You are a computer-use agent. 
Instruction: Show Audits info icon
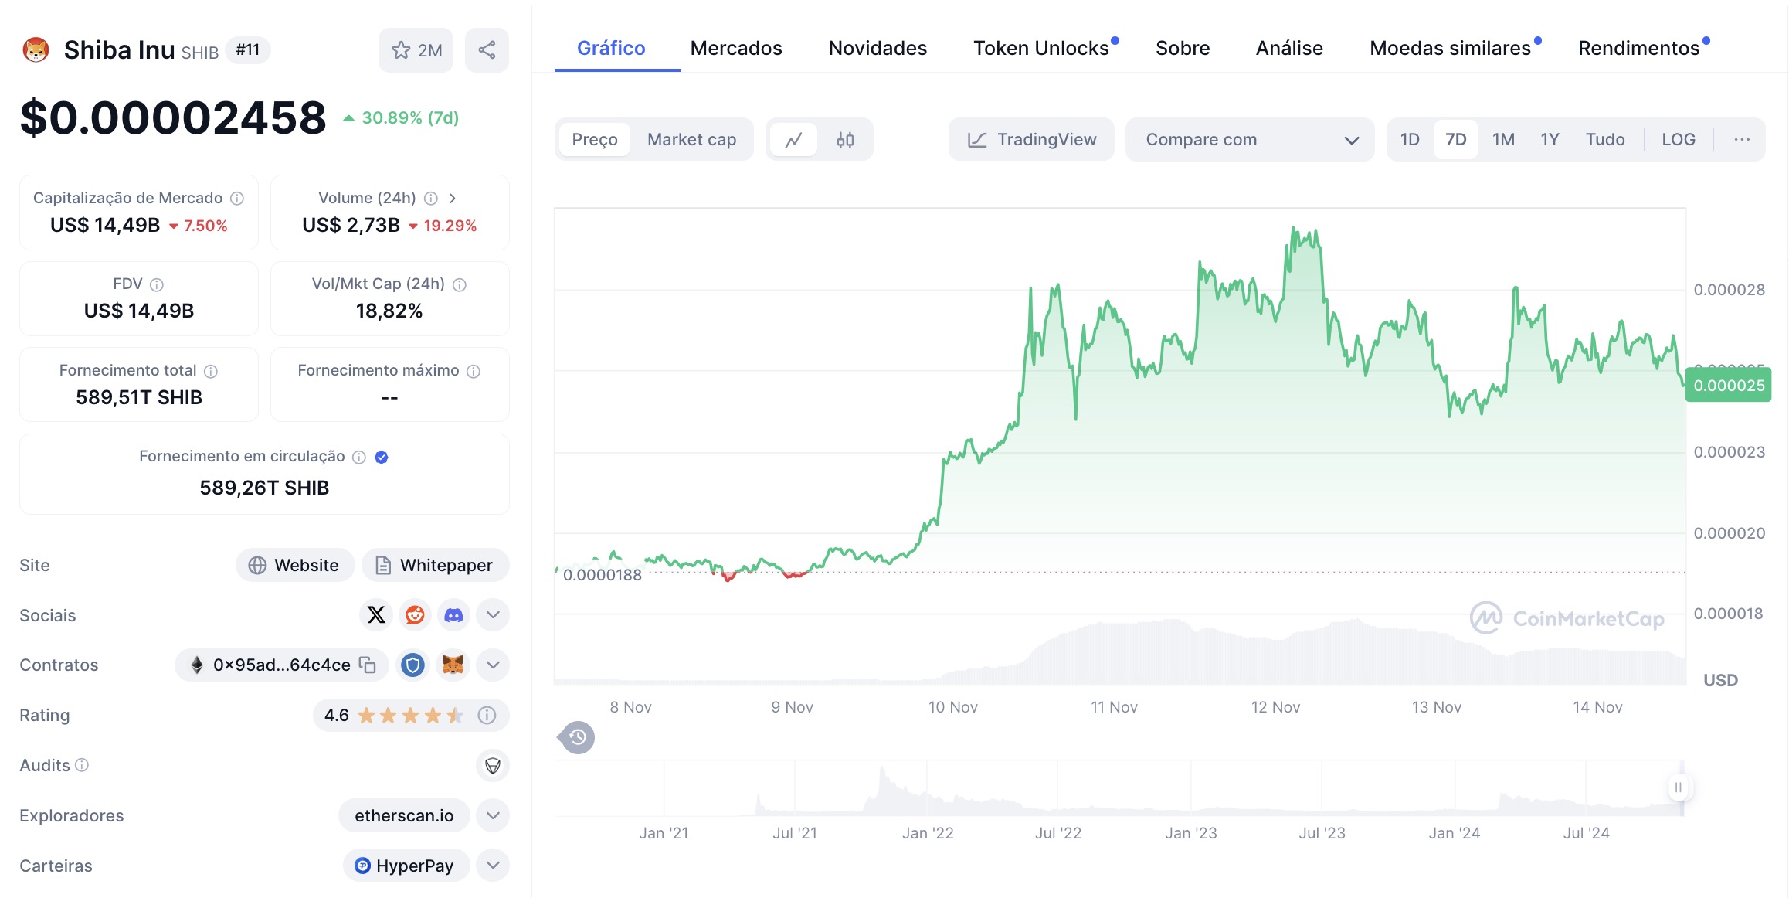(82, 765)
